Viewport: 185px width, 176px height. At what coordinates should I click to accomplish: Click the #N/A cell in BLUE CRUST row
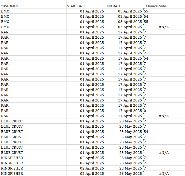coord(164,153)
